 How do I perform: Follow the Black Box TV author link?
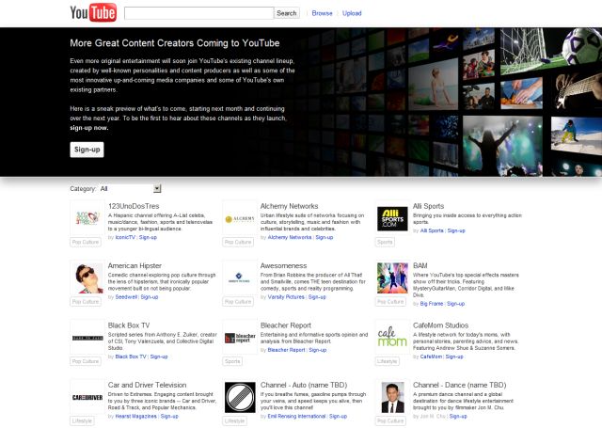131,357
